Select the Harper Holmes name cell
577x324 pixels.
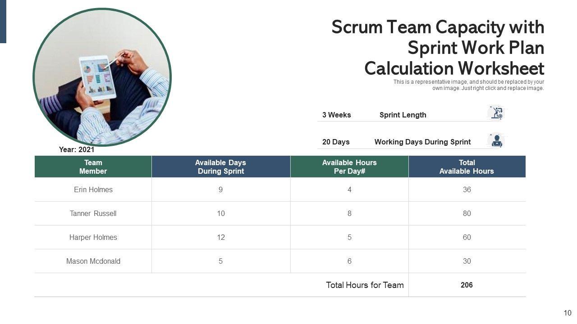coord(93,238)
